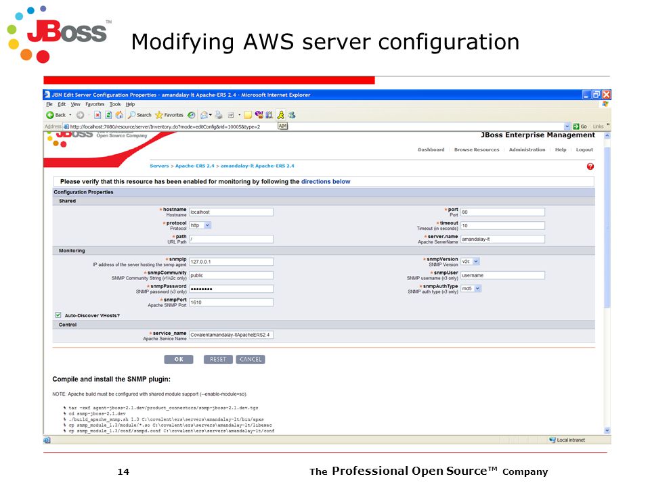Click the red help question mark icon
This screenshot has height=487, width=650.
[x=590, y=166]
